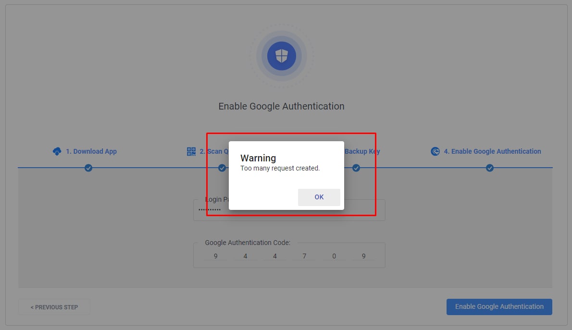Click the shield security icon
Viewport: 572px width, 330px height.
pyautogui.click(x=281, y=56)
